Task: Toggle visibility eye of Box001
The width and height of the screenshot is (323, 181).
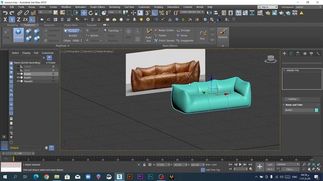Action: (x=18, y=77)
